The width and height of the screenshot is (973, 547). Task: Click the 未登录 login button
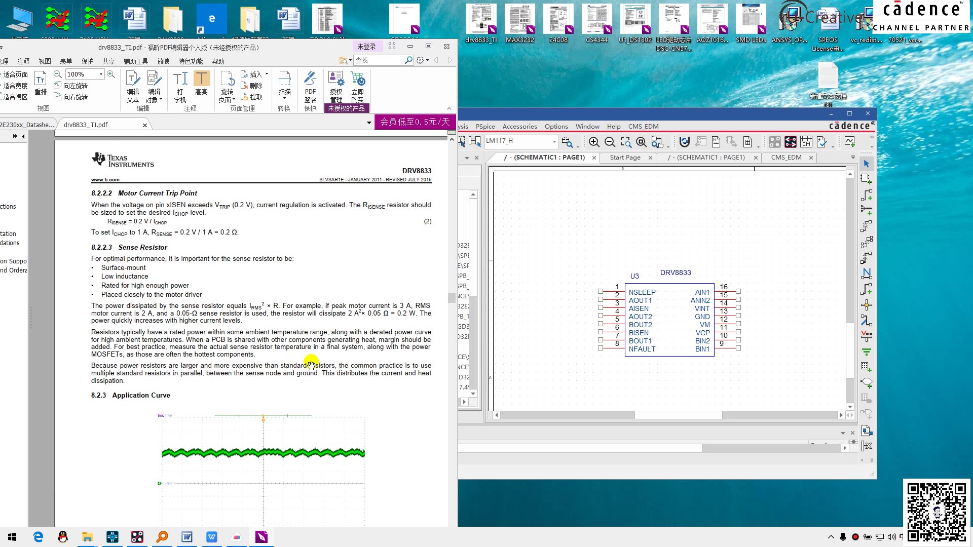click(366, 47)
